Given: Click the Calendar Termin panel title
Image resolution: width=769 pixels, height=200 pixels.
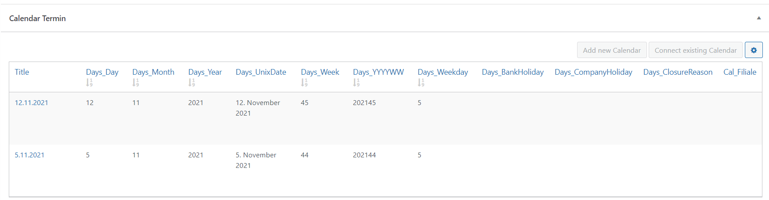Looking at the screenshot, I should [x=37, y=18].
